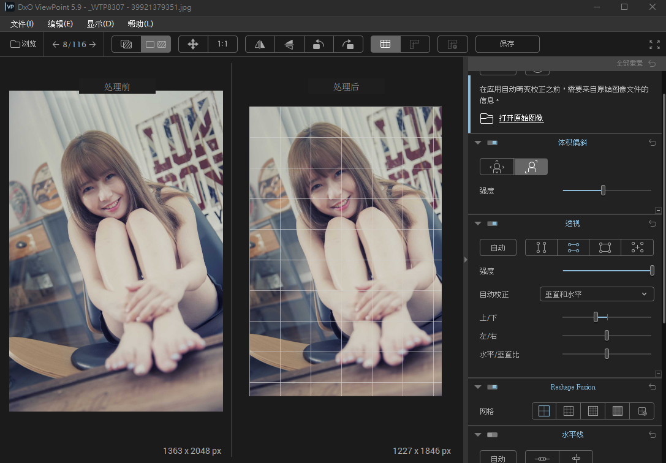666x463 pixels.
Task: Toggle the rulers/guides display
Action: pos(415,44)
